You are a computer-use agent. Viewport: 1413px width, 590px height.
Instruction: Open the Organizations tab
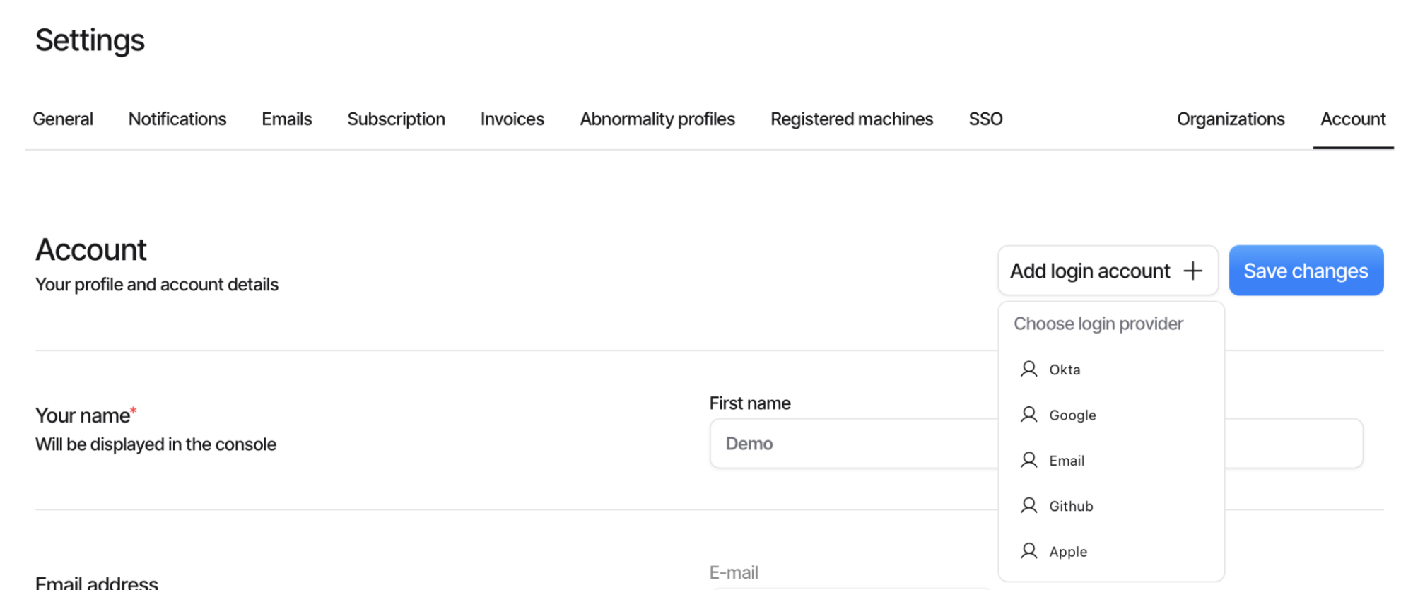click(x=1230, y=119)
